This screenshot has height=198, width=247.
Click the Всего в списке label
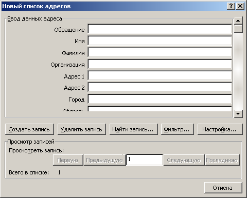coord(29,172)
